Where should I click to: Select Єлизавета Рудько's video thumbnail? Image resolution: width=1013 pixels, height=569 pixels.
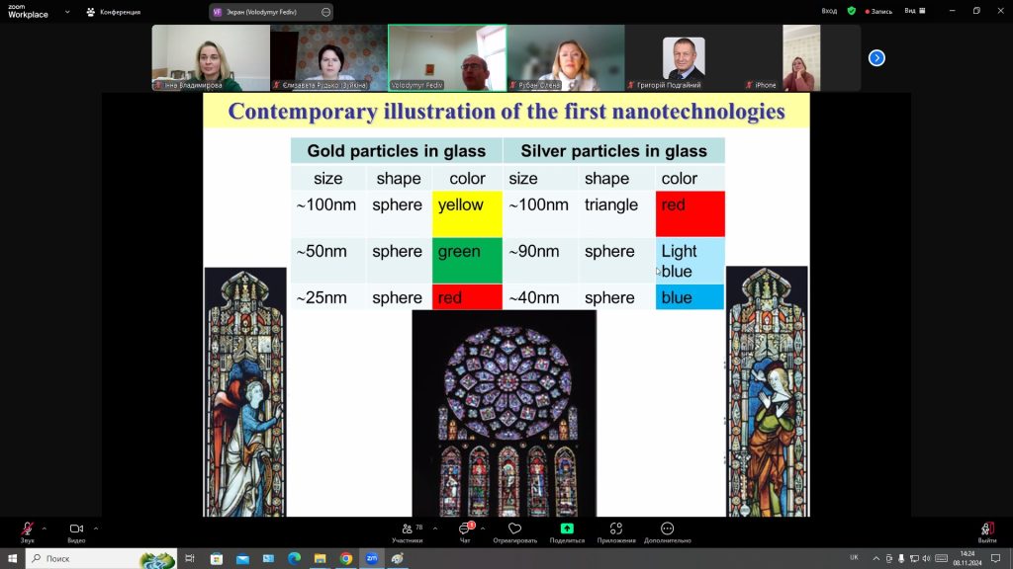click(x=328, y=57)
